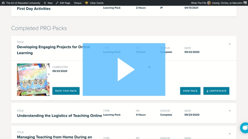Click the pencil icon beside Edit Page

57,3
